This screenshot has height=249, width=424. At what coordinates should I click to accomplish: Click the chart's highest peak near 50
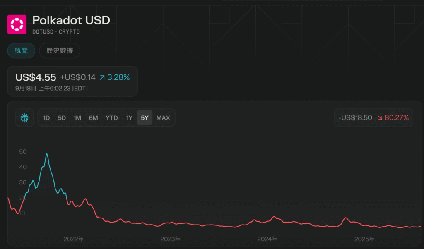tap(47, 154)
